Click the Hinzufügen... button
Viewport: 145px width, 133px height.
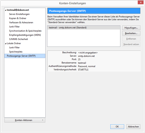[x=131, y=28]
